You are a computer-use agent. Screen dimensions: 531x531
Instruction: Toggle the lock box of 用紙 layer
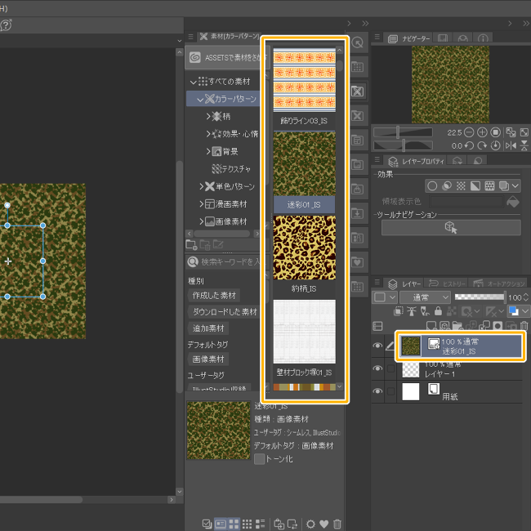tap(390, 391)
